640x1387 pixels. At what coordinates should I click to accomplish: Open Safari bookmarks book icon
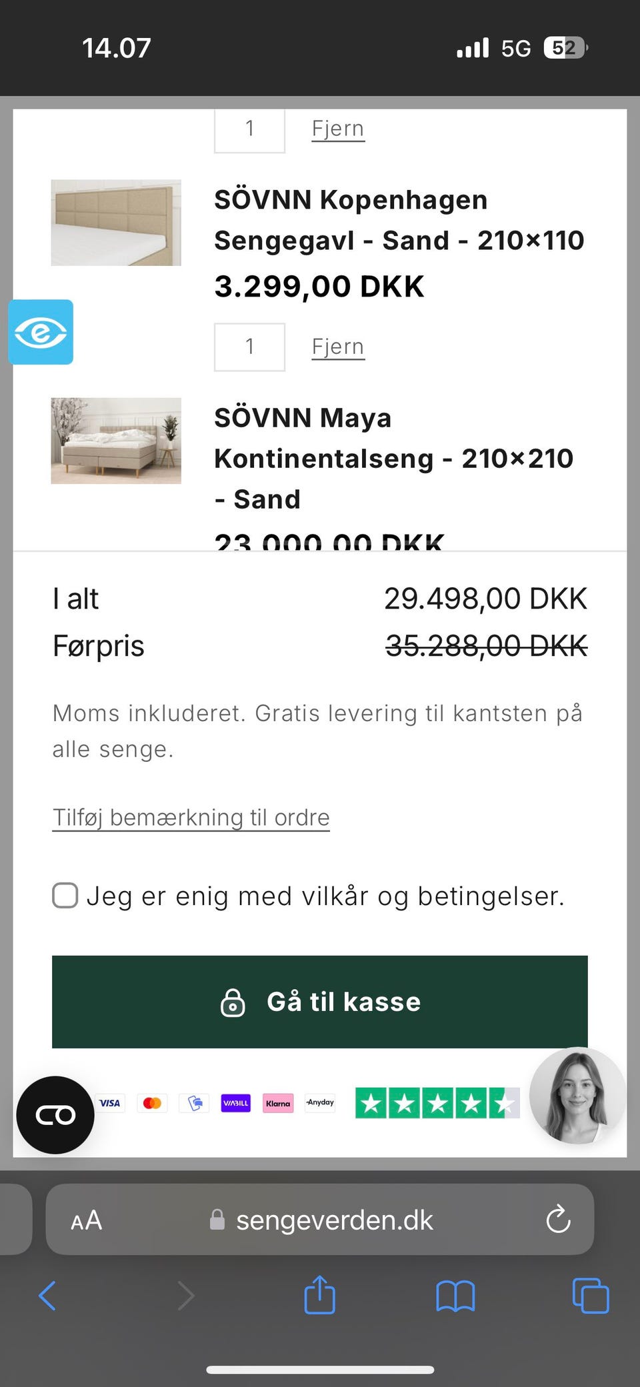(455, 1296)
